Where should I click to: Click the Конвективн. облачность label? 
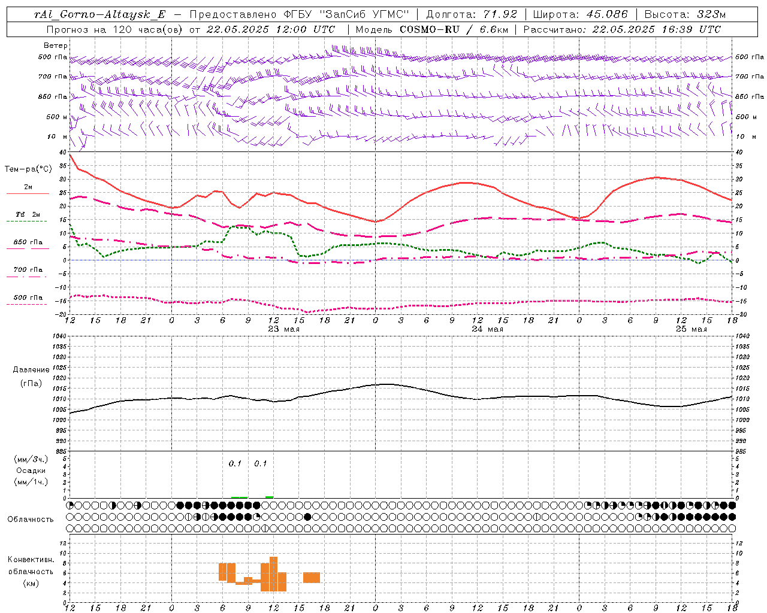pos(31,566)
